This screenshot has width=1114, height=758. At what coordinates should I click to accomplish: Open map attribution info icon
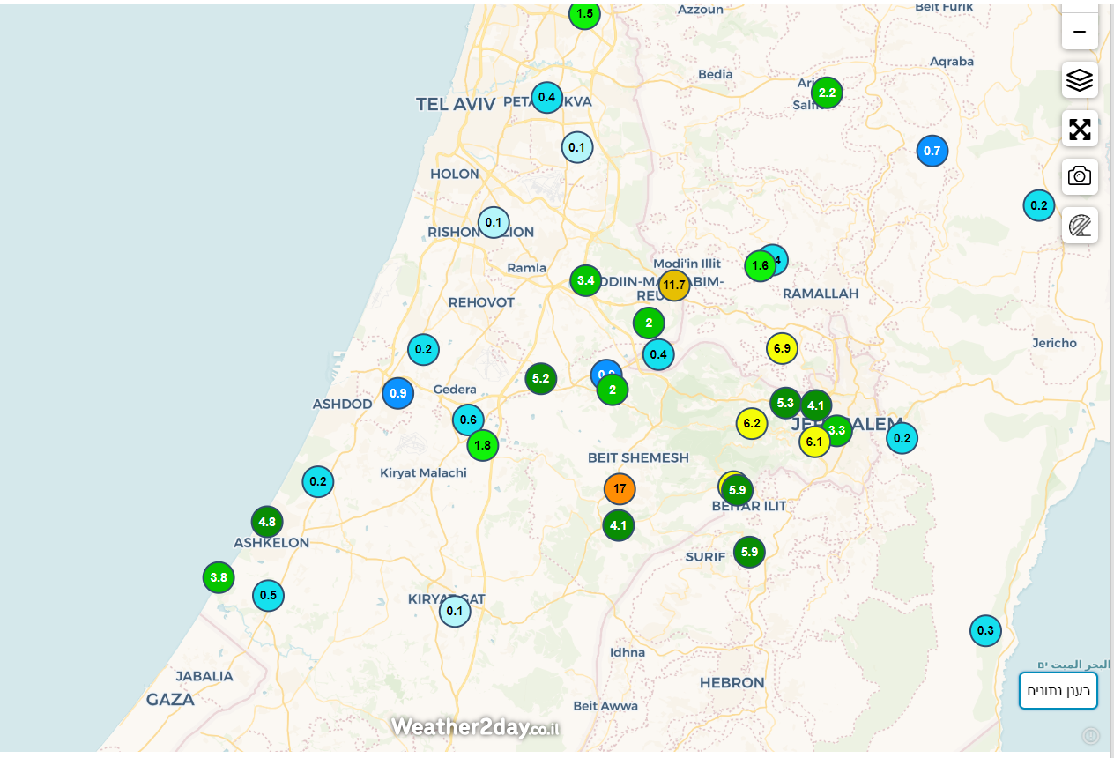tap(1090, 735)
